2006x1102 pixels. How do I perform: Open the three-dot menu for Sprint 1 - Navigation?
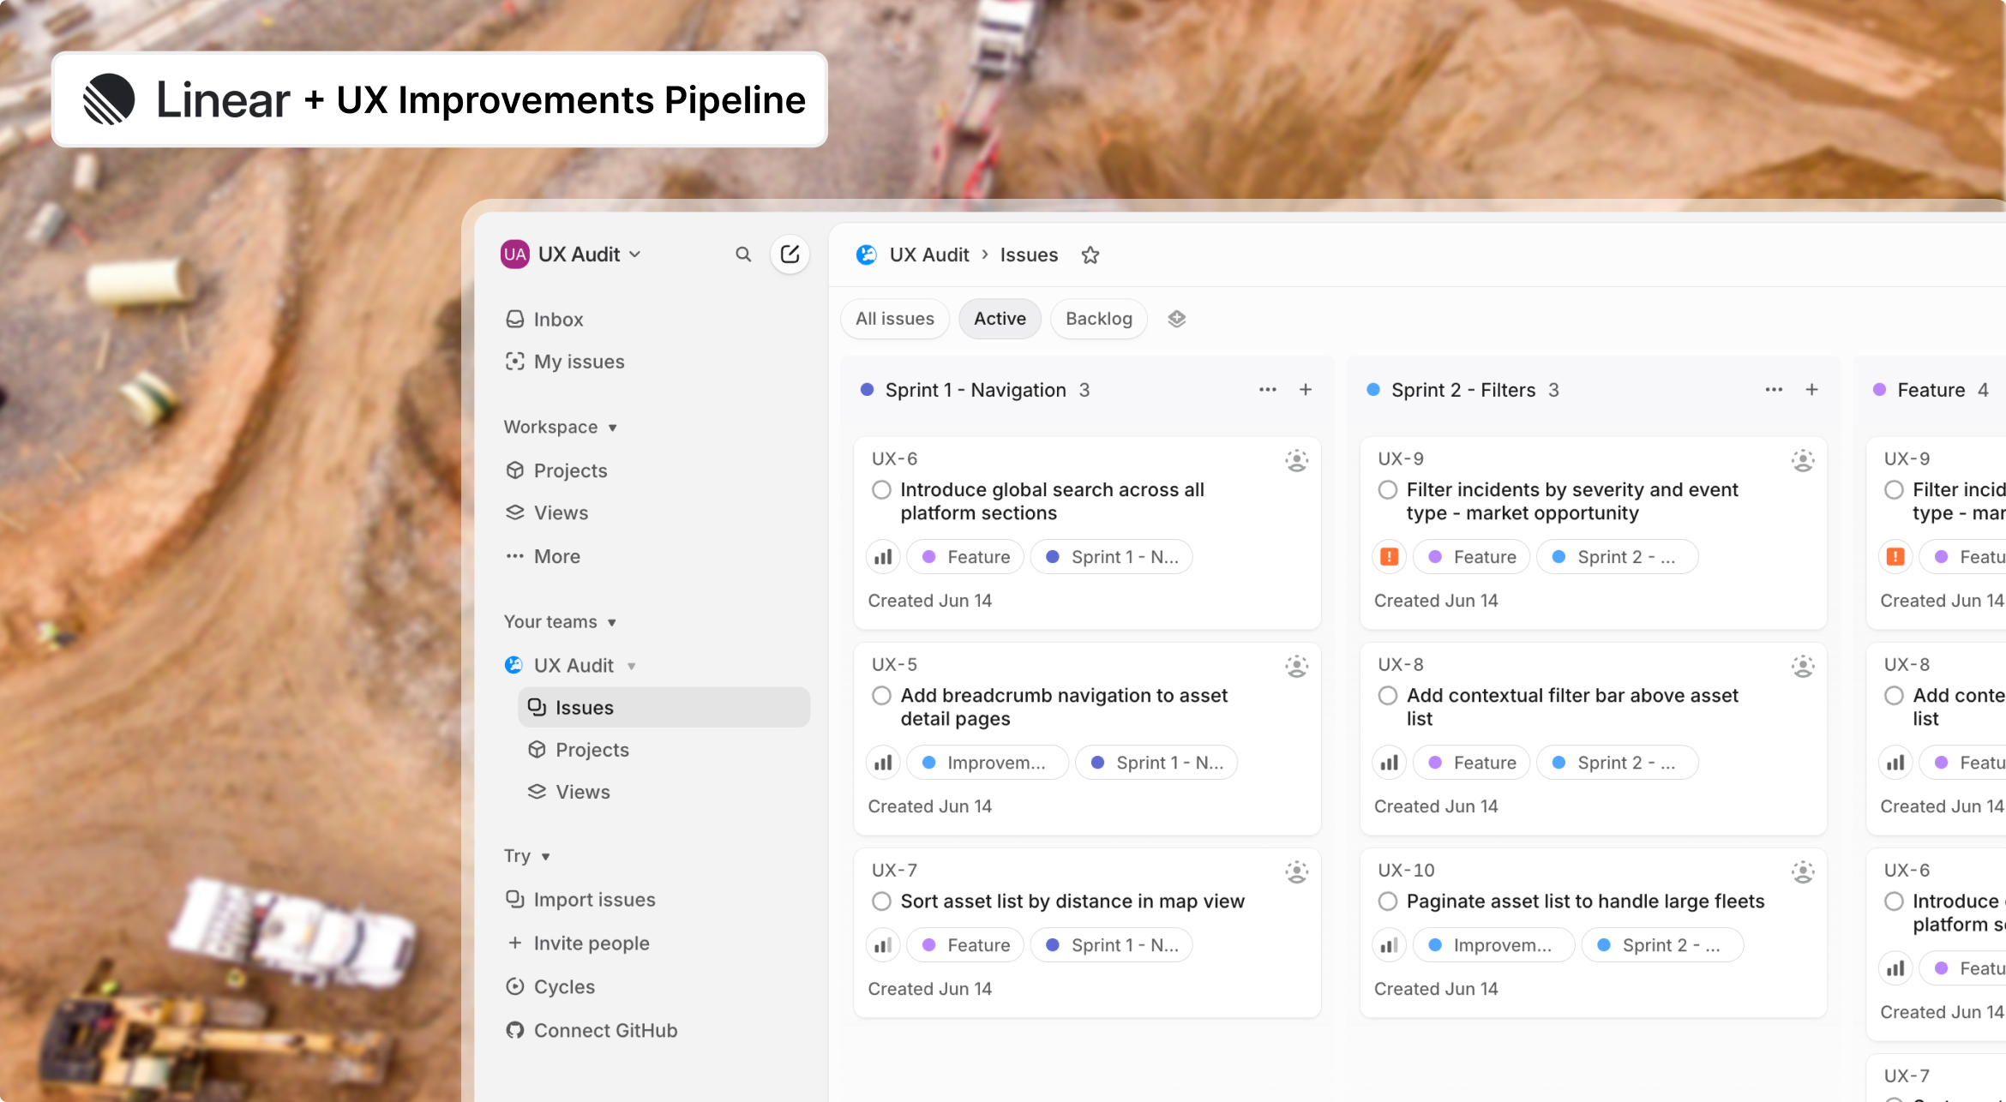(x=1268, y=390)
